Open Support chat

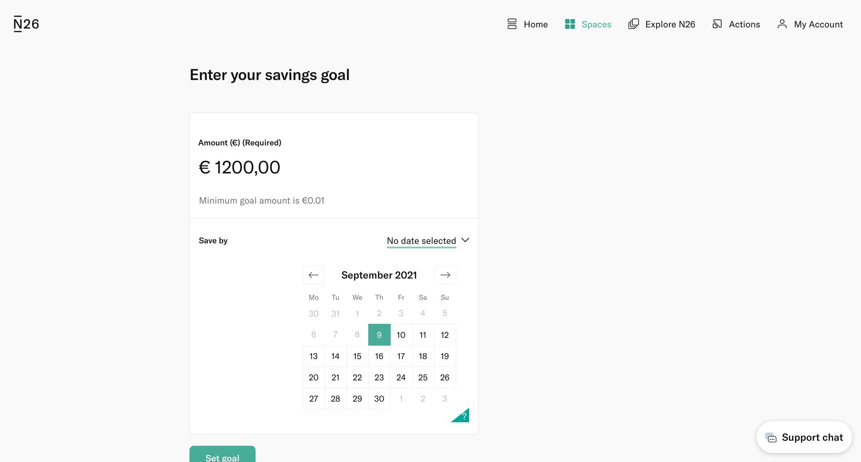click(x=804, y=437)
